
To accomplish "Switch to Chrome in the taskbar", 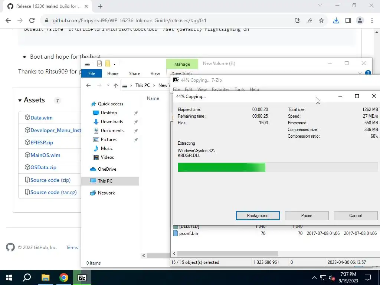I will click(x=64, y=278).
